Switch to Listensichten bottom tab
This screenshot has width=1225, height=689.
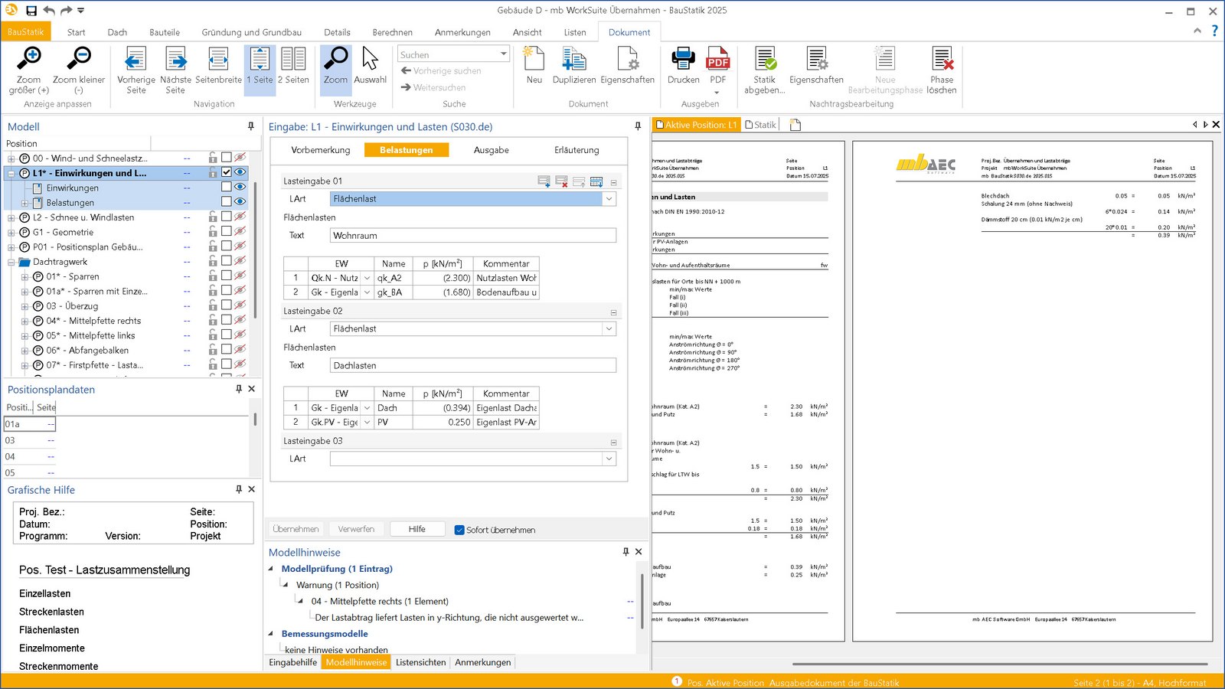420,662
